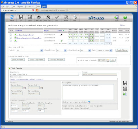Image resolution: width=138 pixels, height=129 pixels.
Task: Click the Show This Week button
Action: point(36,59)
